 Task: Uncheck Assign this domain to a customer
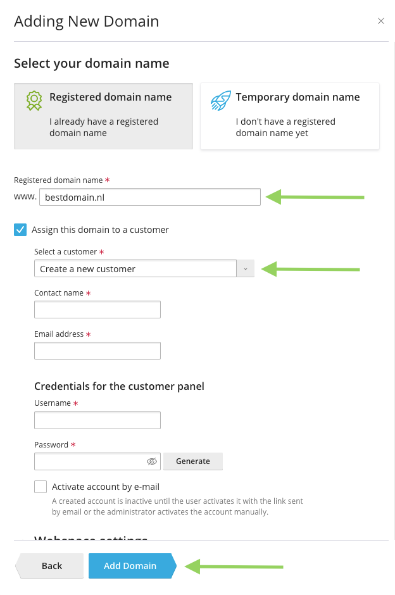20,230
